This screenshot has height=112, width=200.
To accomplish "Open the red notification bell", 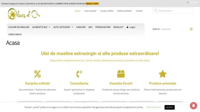I will click(194, 106).
